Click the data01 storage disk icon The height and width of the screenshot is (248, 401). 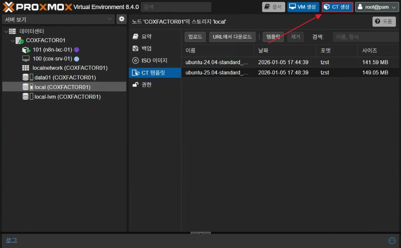[26, 77]
